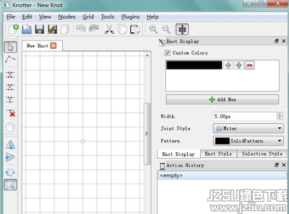Move the color up in list
The height and width of the screenshot is (214, 289).
[x=228, y=65]
